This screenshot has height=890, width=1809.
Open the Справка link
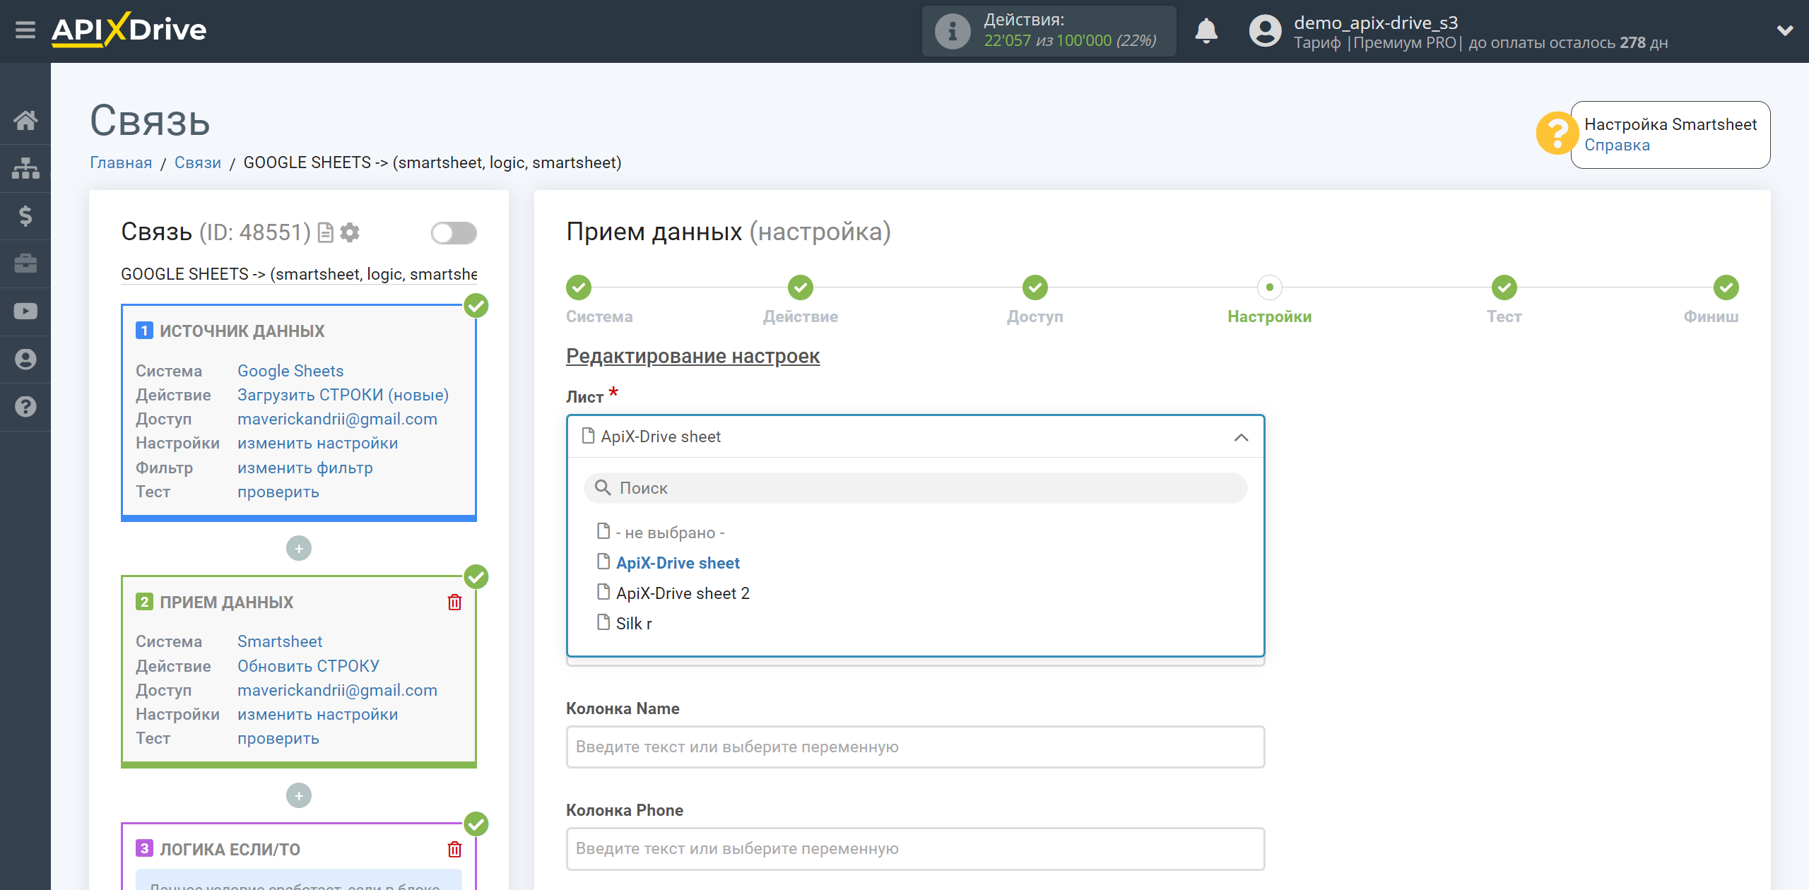point(1617,145)
